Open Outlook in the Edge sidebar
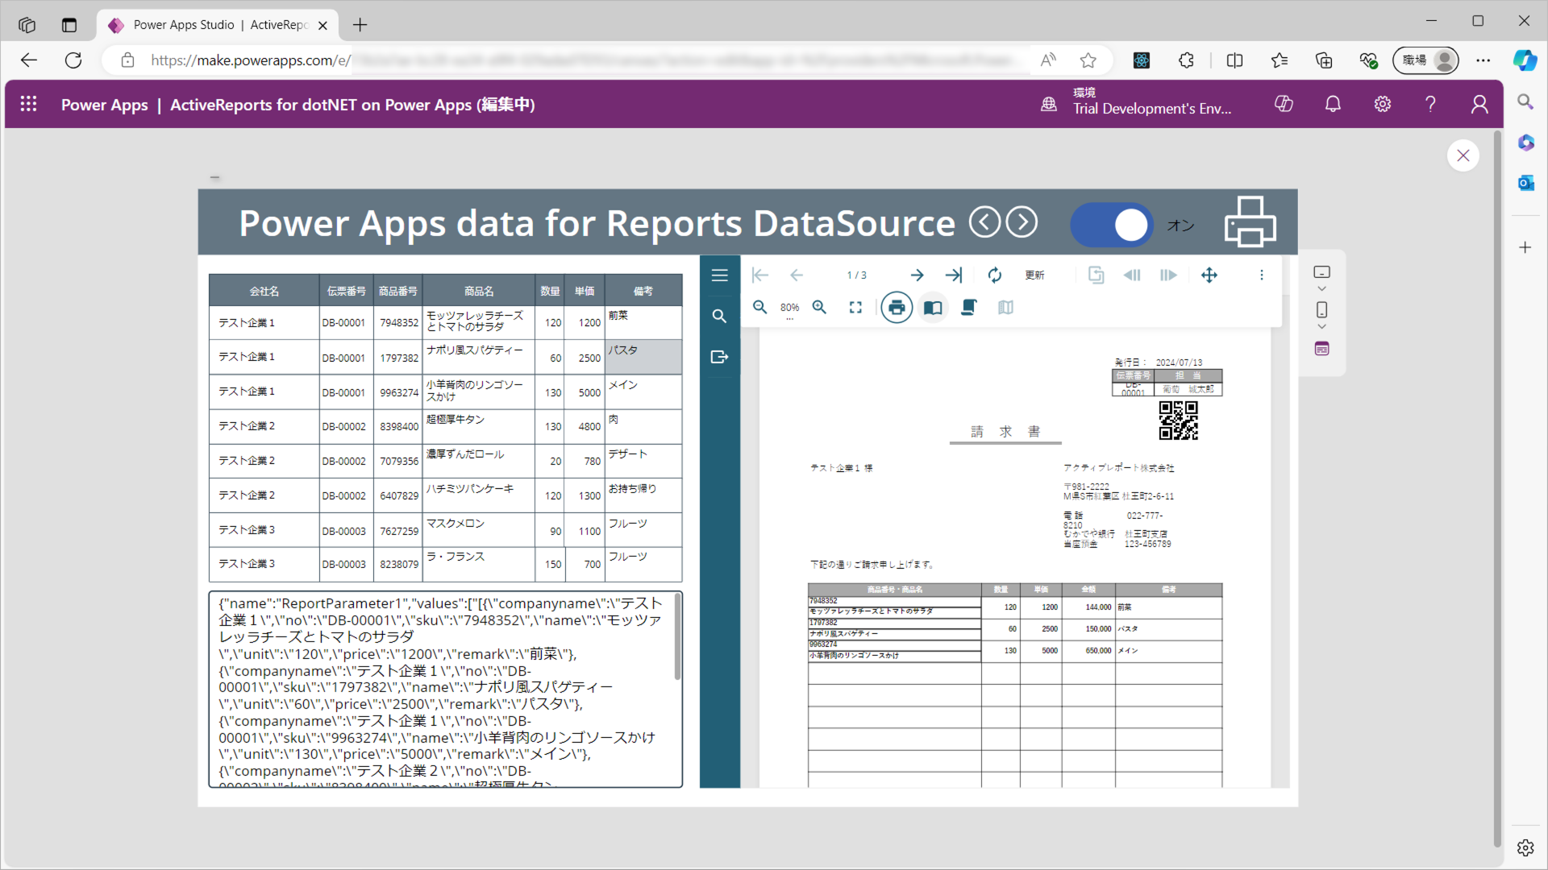Image resolution: width=1548 pixels, height=870 pixels. 1525,183
